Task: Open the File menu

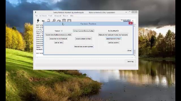Action: tap(36, 16)
